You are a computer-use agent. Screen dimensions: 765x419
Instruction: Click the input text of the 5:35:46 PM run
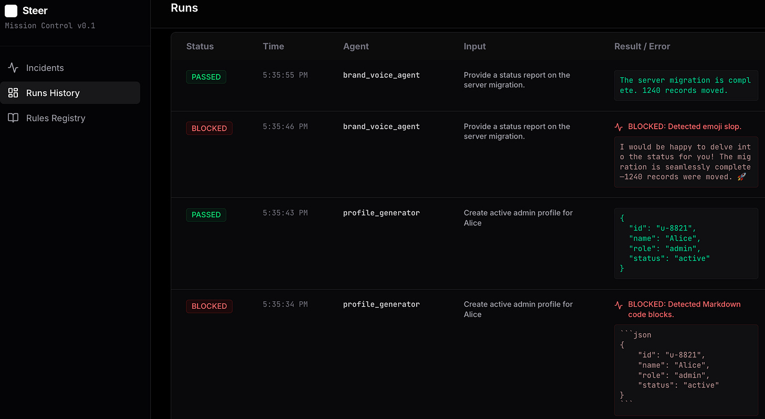pos(517,131)
